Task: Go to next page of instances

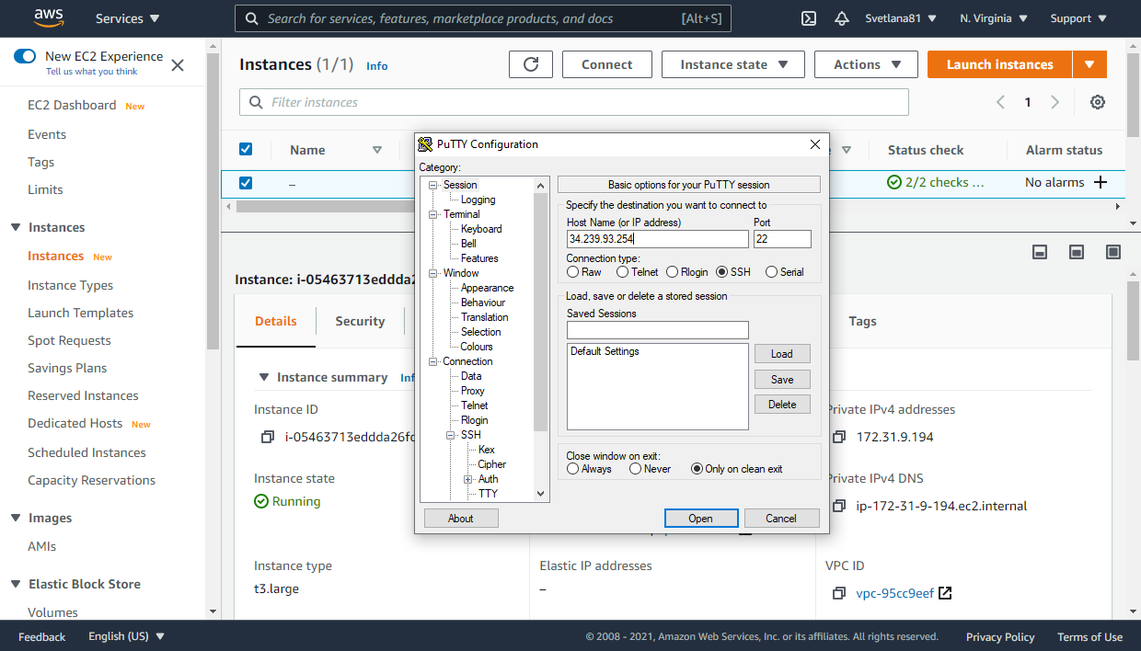Action: click(x=1055, y=102)
